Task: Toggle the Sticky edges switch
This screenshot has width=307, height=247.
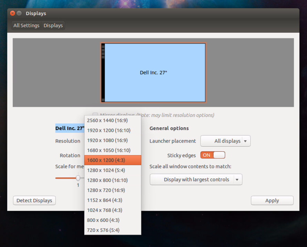Action: [213, 155]
